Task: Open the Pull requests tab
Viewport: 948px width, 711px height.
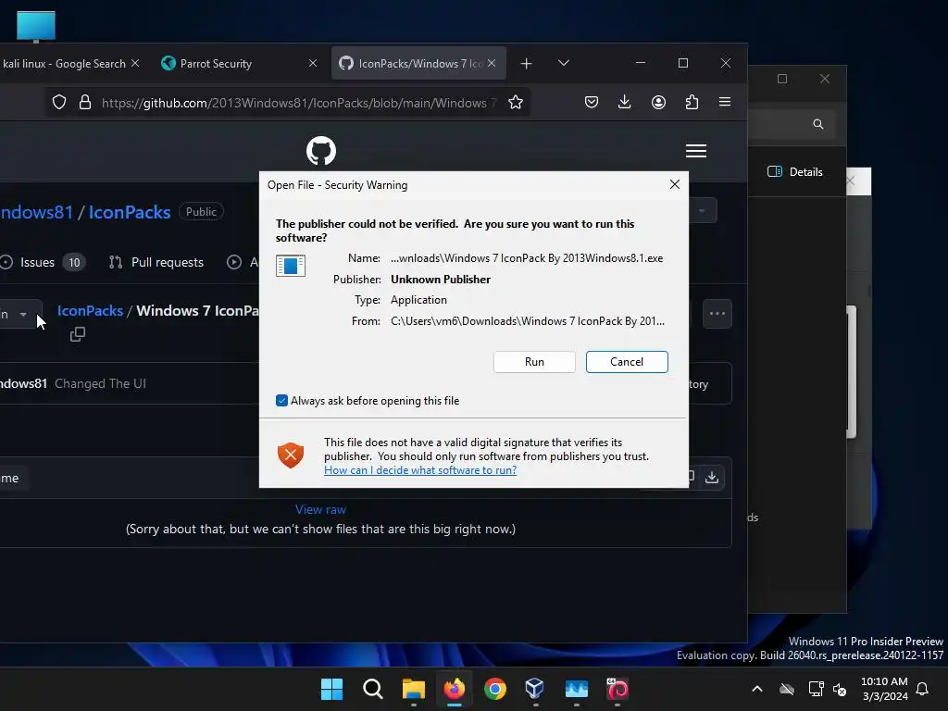Action: 156,262
